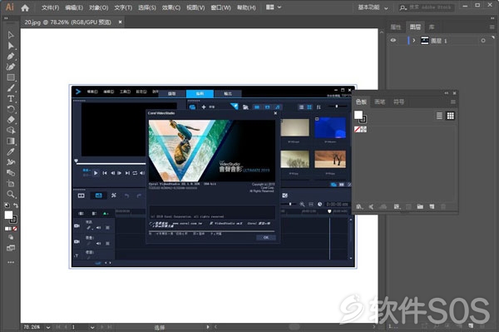This screenshot has width=499, height=332.
Task: Click the 78.26% zoom field
Action: point(32,327)
